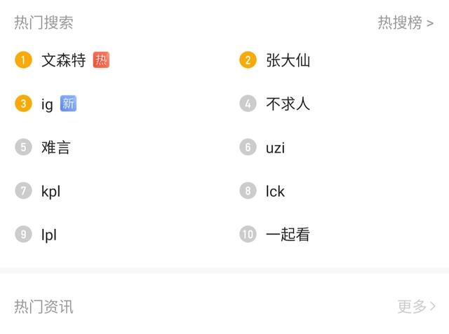Tap the orange rank 2 badge
Viewport: 449px width, 334px height.
click(x=248, y=60)
